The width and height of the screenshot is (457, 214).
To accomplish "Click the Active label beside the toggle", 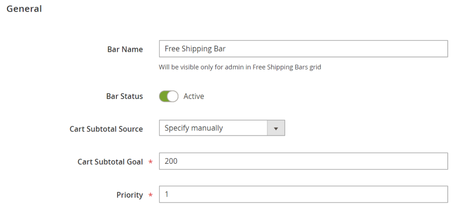I will point(194,96).
